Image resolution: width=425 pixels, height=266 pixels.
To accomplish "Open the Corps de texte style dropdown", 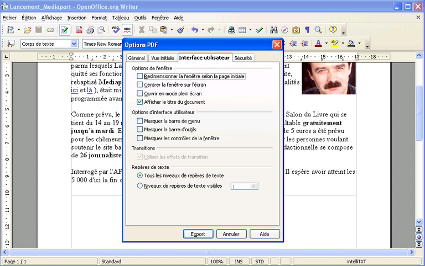I will [74, 44].
